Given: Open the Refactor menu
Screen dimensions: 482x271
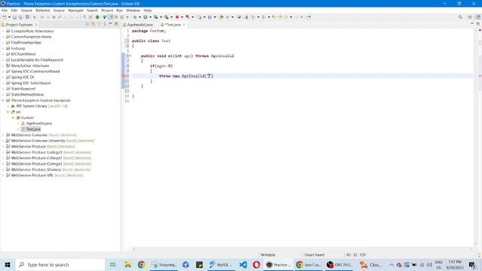Looking at the screenshot, I should tap(43, 10).
